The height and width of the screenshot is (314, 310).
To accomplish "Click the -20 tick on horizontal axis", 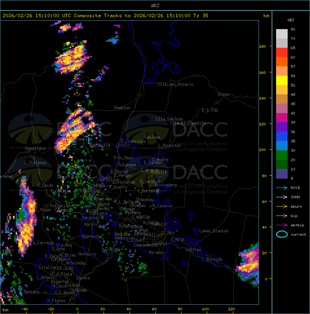I will tap(51, 309).
